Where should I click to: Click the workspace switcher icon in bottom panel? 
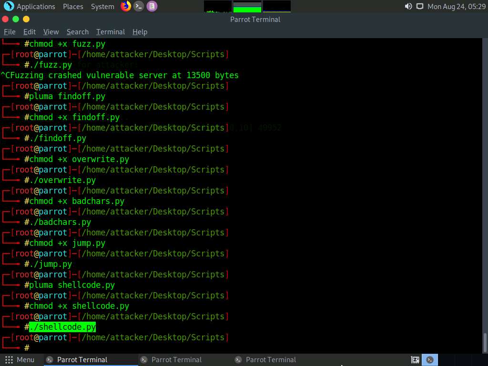click(415, 360)
